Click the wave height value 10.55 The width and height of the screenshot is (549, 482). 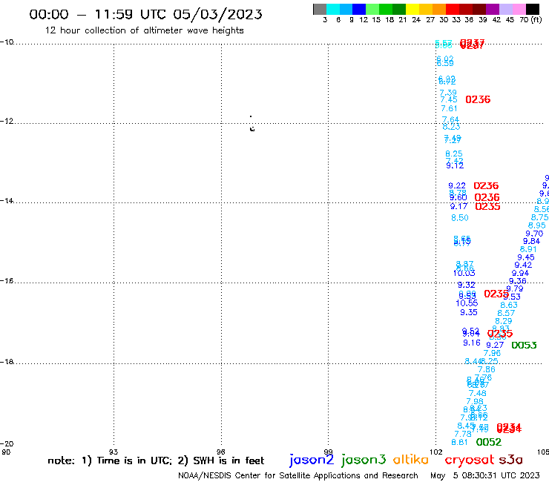tap(467, 303)
